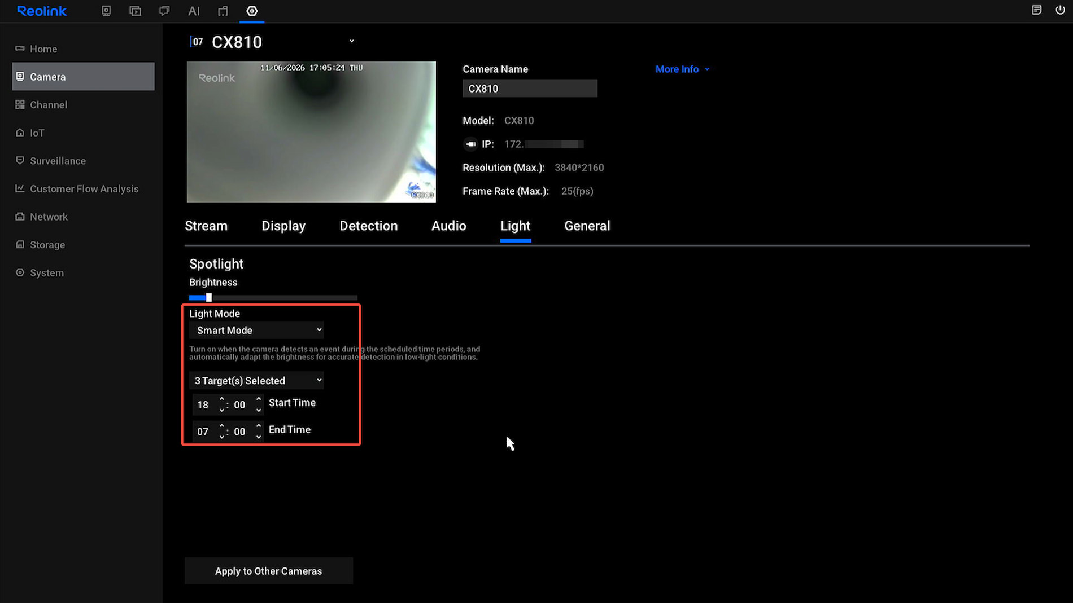Select the settings gear icon in top bar
Viewport: 1073px width, 603px height.
252,11
